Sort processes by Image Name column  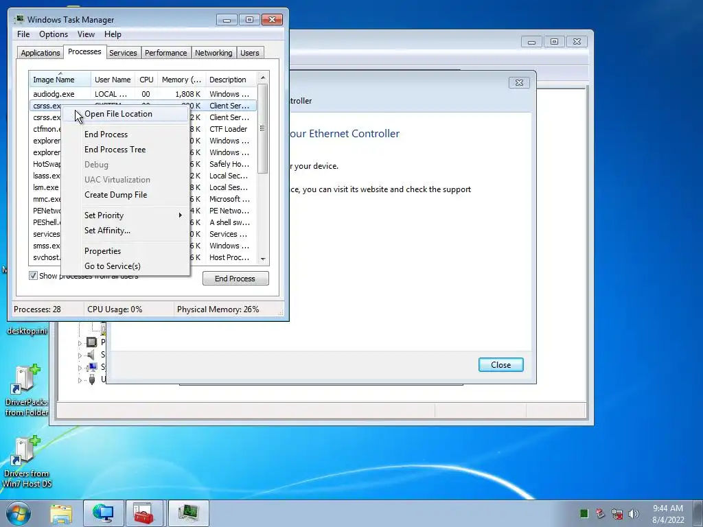click(60, 80)
